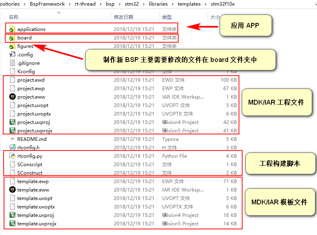Click the applications folder icon
Viewport: 317px width, 235px height.
click(x=12, y=29)
